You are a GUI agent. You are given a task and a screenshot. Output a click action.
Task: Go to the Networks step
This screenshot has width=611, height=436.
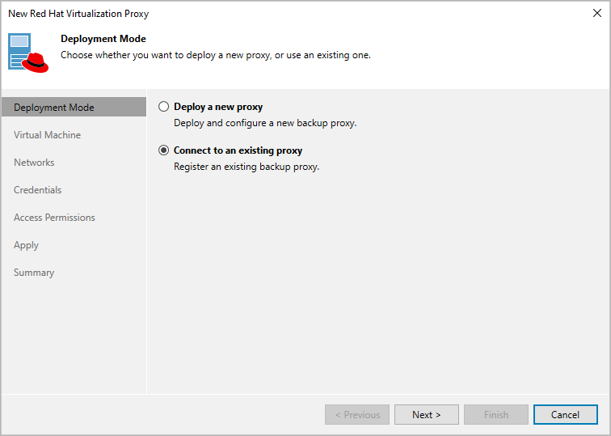click(34, 163)
